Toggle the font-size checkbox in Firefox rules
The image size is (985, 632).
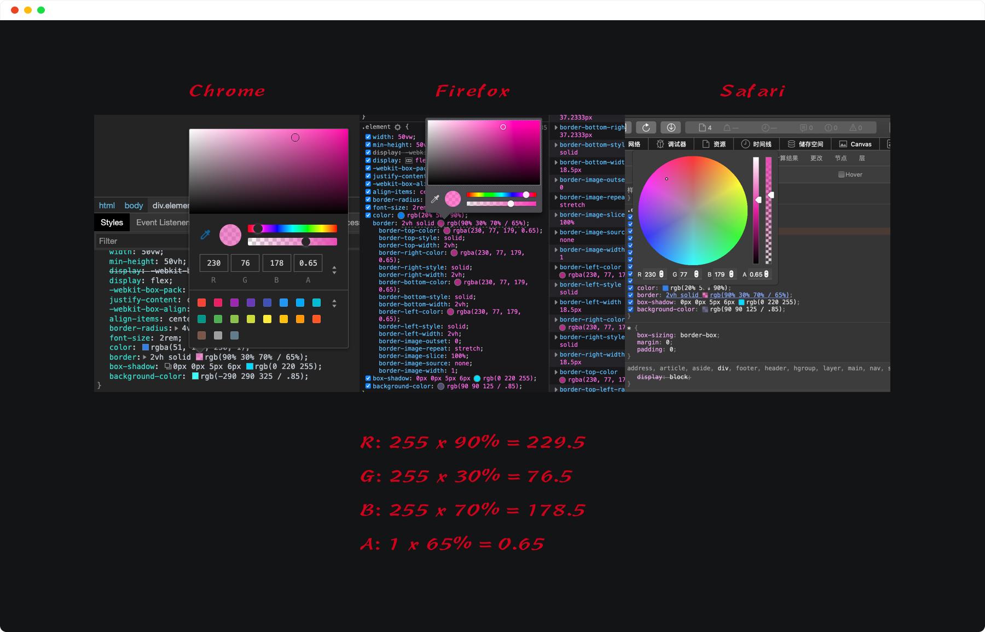(x=368, y=207)
